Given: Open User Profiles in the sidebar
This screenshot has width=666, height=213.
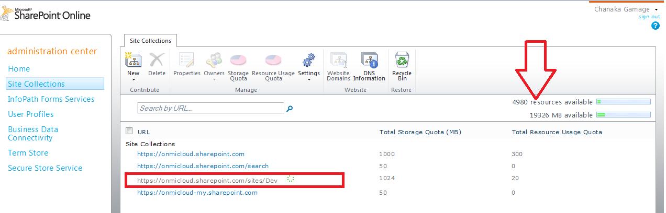Looking at the screenshot, I should 31,114.
